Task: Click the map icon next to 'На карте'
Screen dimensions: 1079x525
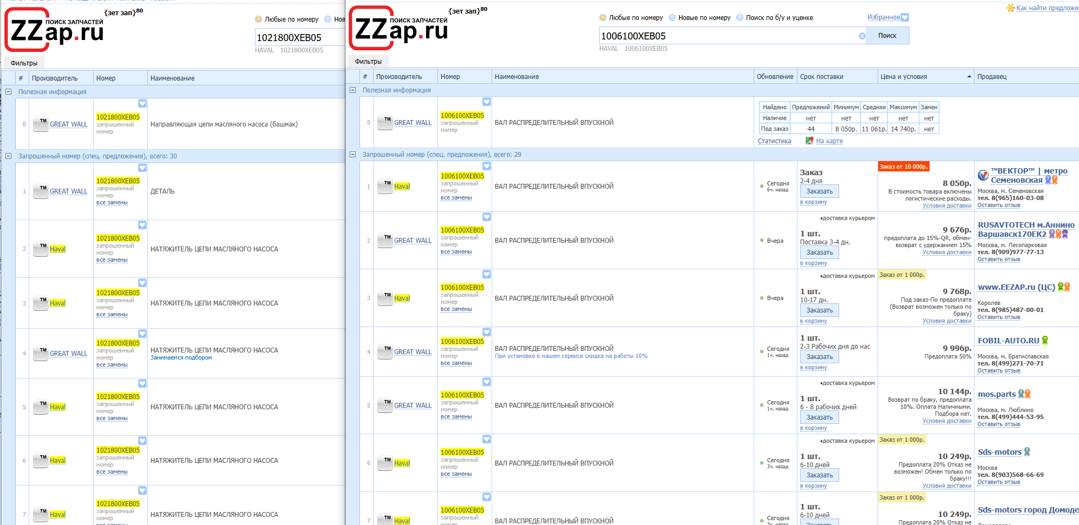Action: pyautogui.click(x=809, y=141)
